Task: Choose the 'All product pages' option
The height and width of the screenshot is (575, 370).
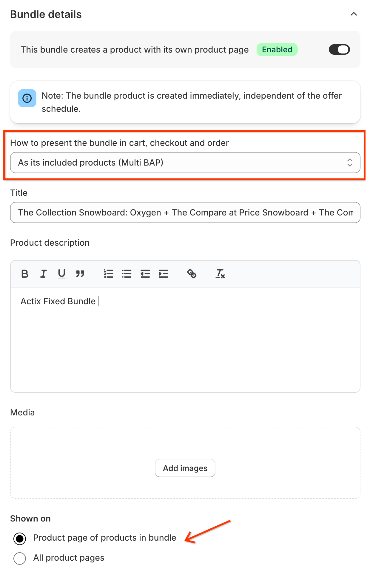Action: tap(20, 558)
